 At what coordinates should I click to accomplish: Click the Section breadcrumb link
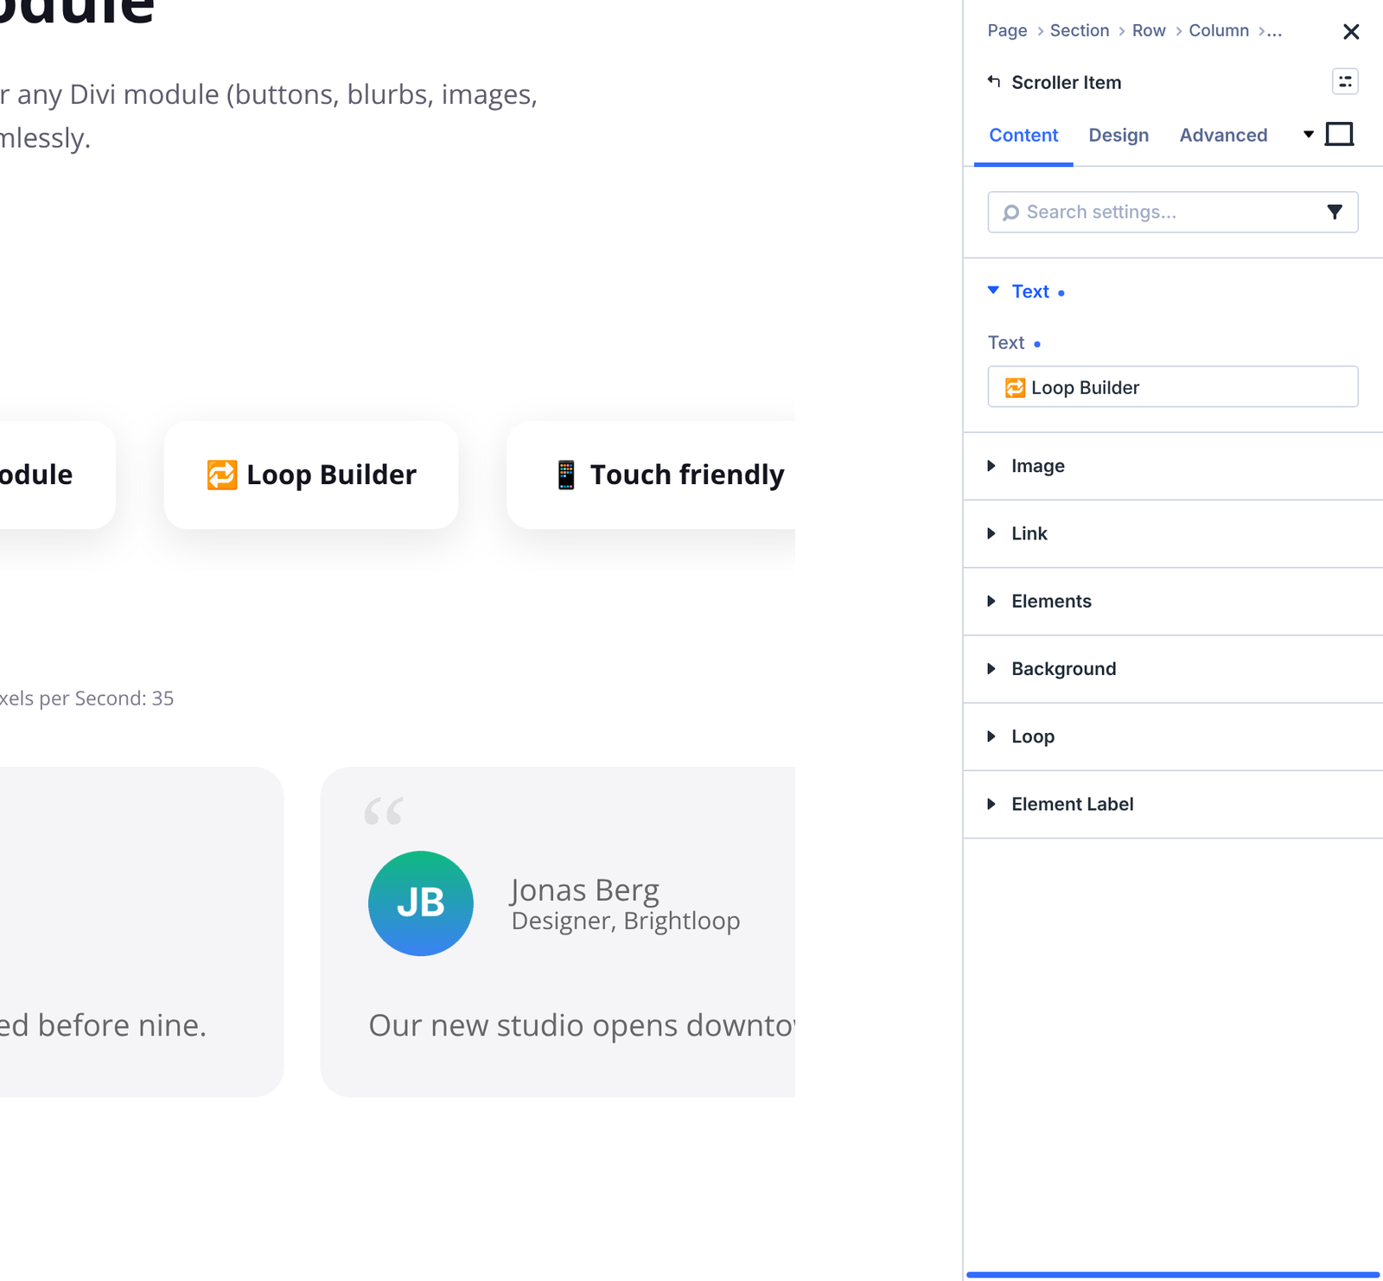(1079, 30)
